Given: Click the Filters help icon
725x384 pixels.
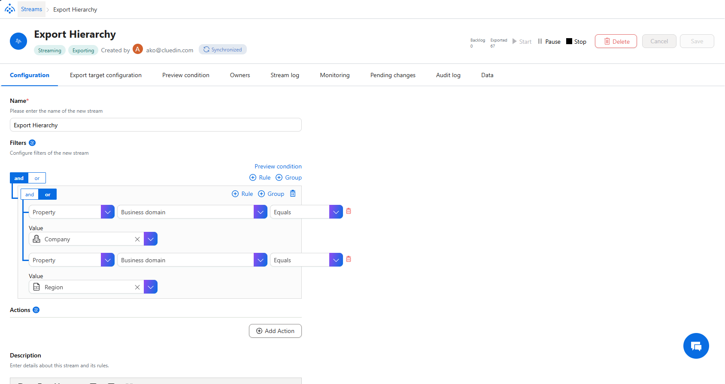Looking at the screenshot, I should pyautogui.click(x=32, y=143).
